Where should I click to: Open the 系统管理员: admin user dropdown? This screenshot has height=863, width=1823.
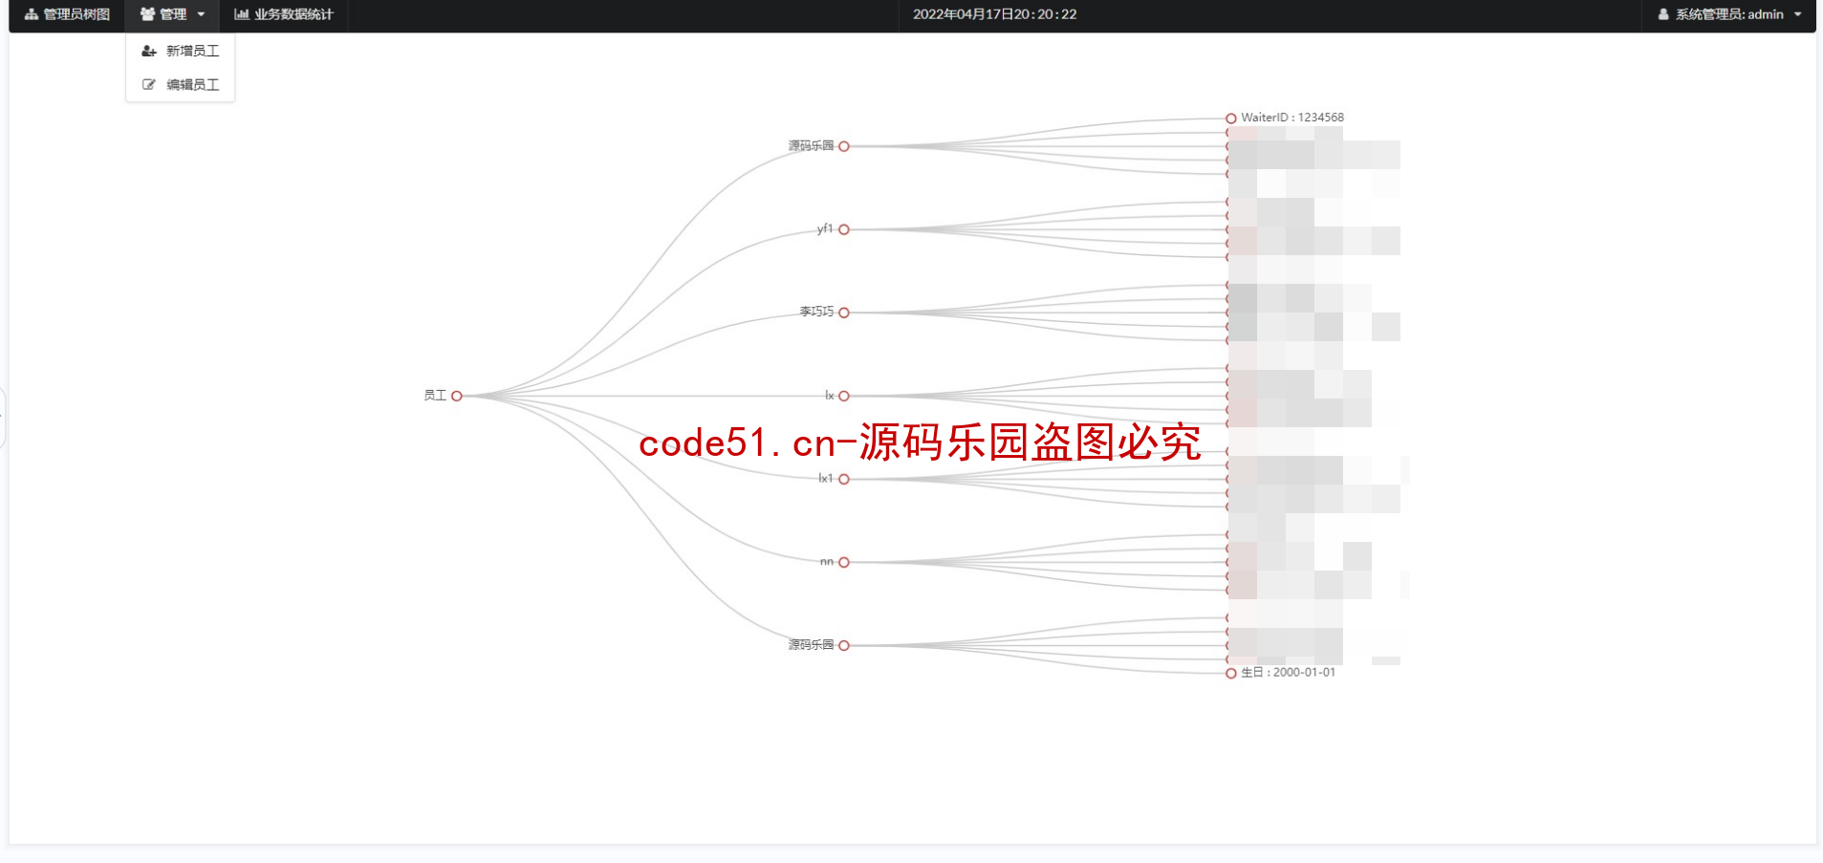1729,14
